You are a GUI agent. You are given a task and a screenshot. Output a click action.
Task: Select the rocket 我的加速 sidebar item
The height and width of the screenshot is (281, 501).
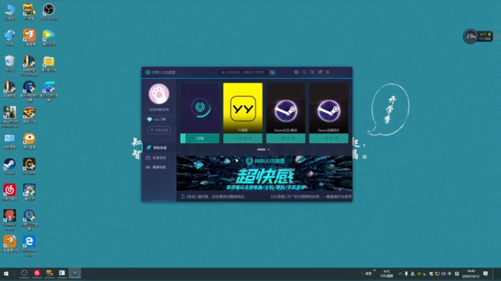[x=159, y=148]
